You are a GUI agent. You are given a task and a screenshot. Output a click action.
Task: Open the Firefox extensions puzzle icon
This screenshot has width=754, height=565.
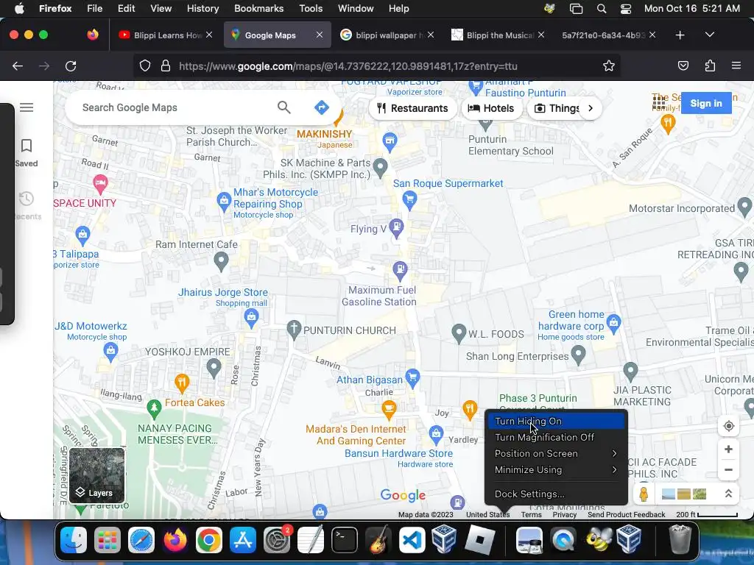click(710, 65)
